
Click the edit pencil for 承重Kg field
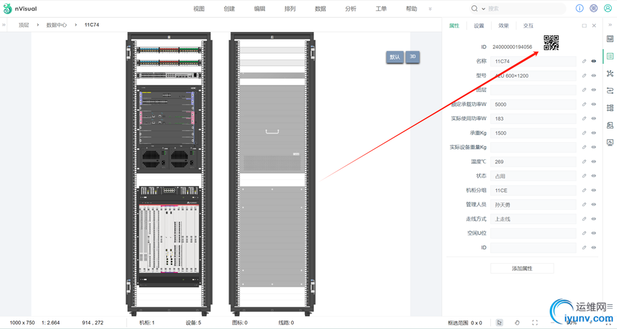pos(584,133)
